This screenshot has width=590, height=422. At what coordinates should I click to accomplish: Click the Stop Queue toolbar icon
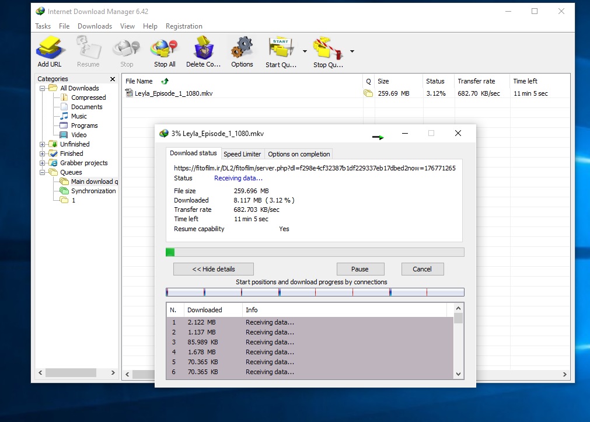pyautogui.click(x=327, y=48)
